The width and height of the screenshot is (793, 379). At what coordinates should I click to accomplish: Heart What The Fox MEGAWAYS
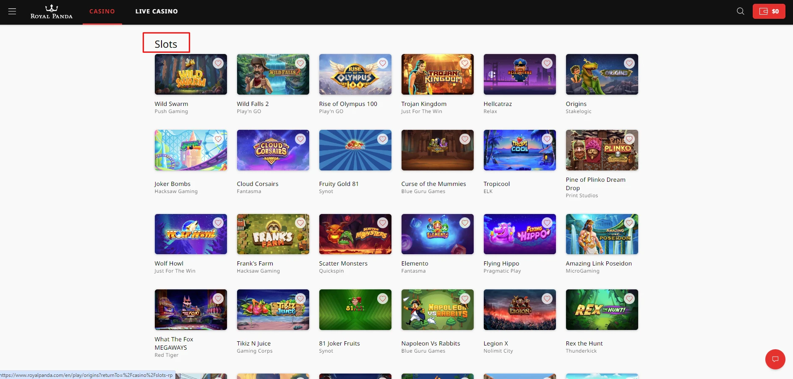click(x=218, y=299)
